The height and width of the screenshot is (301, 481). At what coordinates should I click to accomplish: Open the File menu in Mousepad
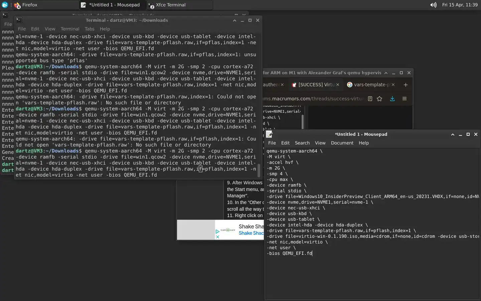tap(272, 143)
